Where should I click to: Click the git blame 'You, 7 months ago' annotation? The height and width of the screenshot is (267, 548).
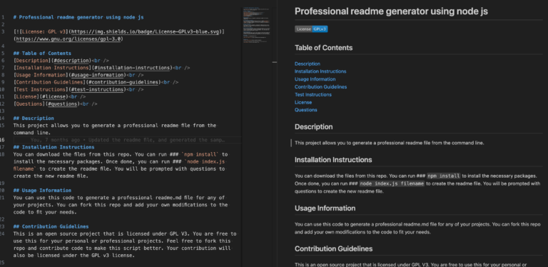(x=128, y=140)
